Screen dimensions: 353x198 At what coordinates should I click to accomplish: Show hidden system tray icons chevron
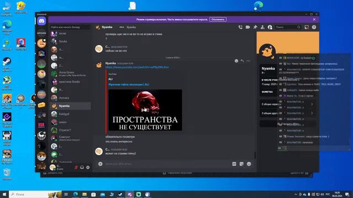(x=296, y=194)
